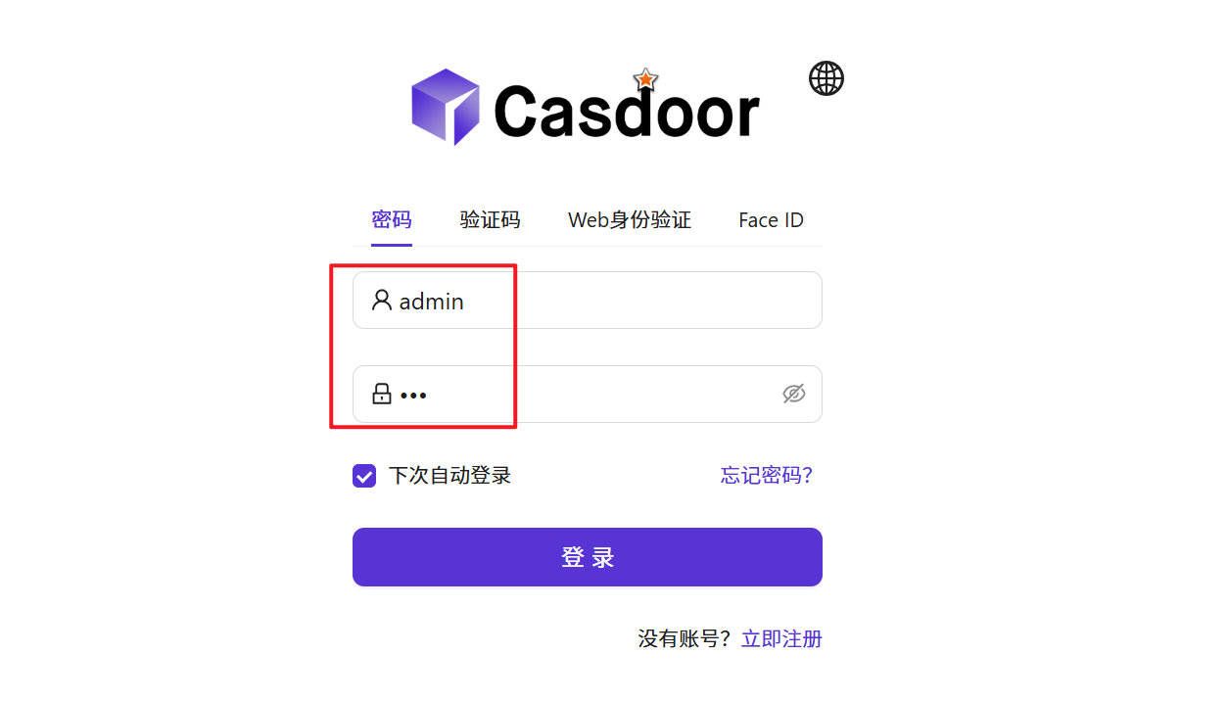
Task: Click the padlock icon in password field
Action: click(382, 395)
